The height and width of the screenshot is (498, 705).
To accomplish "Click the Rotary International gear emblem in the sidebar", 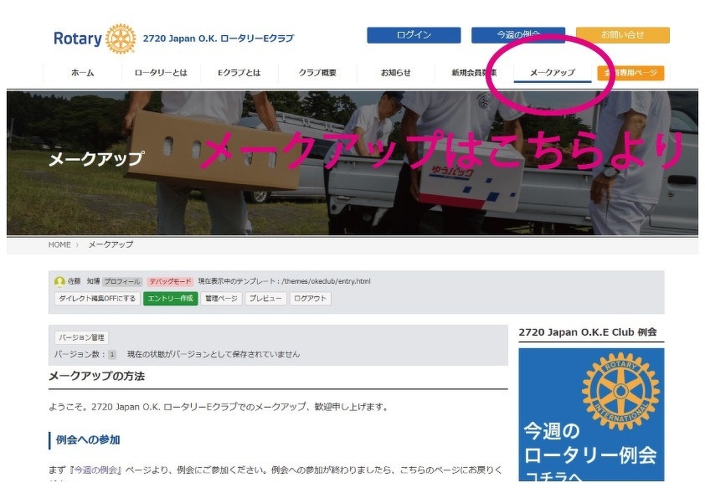I will coord(620,390).
